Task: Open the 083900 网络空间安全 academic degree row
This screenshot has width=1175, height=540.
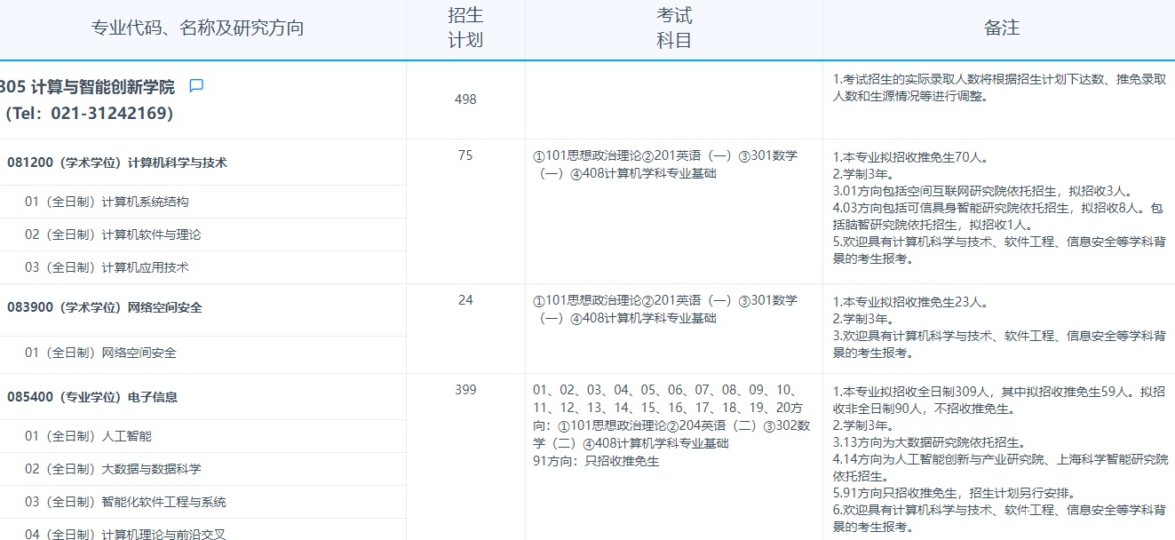Action: (105, 307)
